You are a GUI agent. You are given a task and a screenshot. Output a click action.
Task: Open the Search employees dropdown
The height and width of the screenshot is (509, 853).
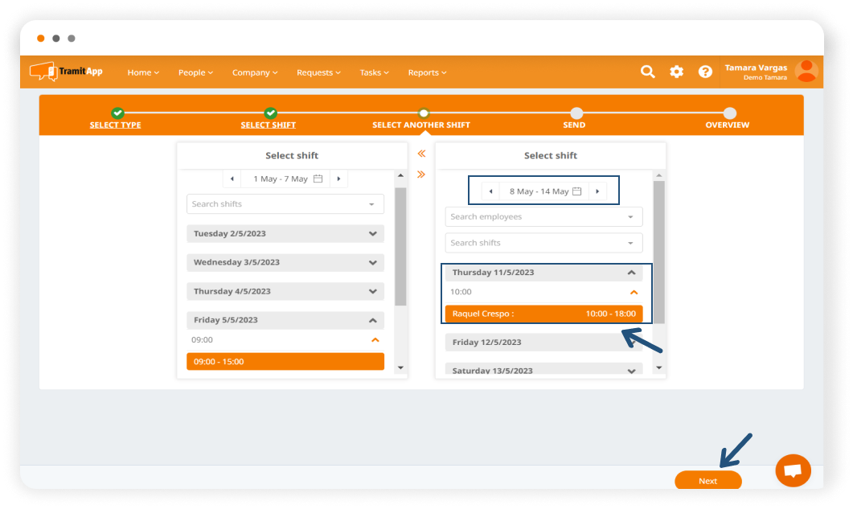coord(543,217)
